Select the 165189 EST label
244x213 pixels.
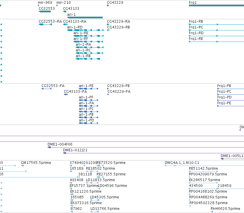77,169
